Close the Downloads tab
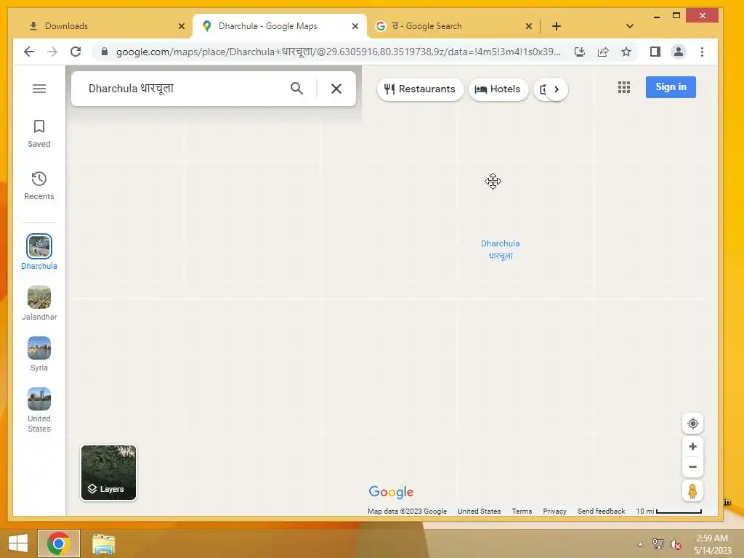 (x=181, y=26)
